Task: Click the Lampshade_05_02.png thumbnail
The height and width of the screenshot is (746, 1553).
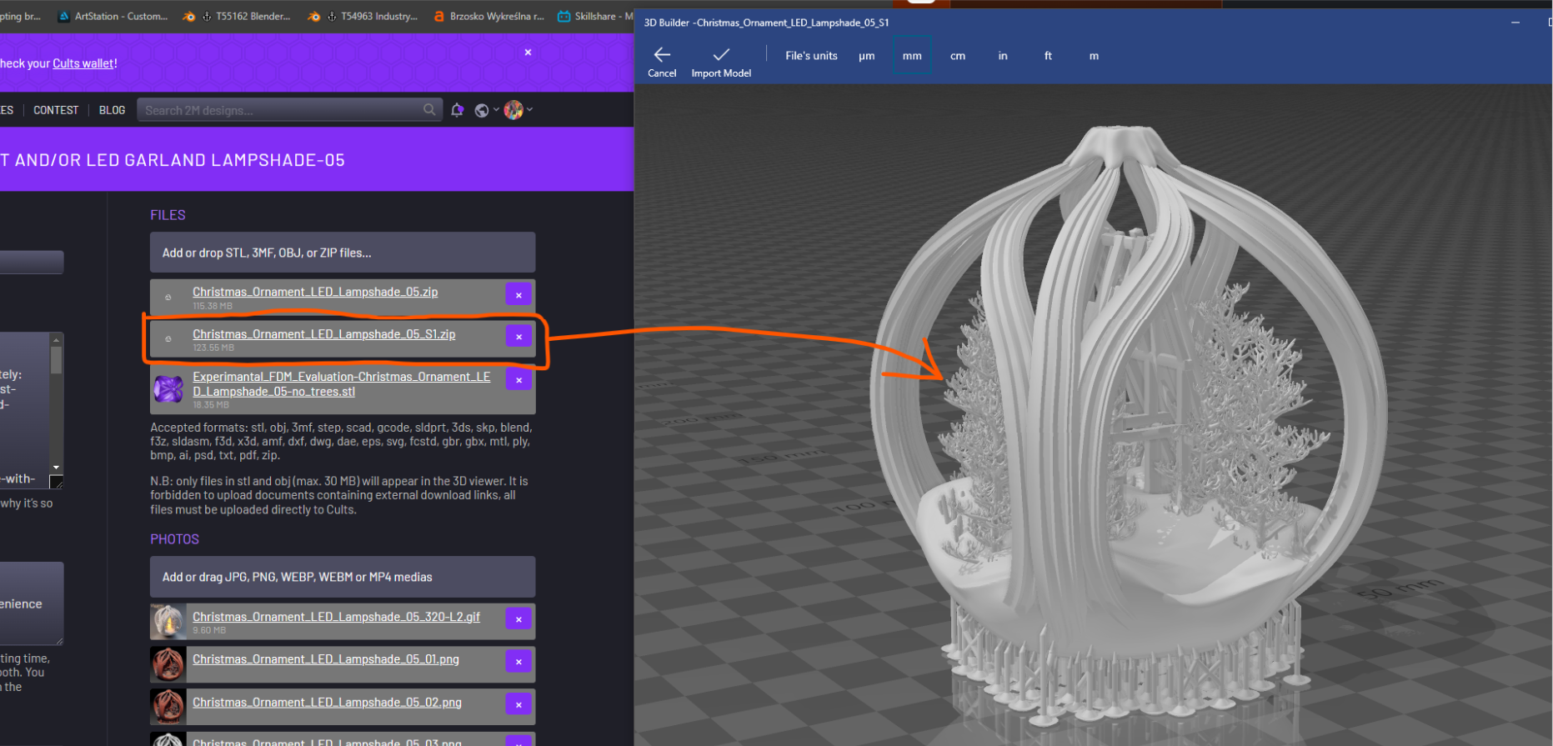Action: tap(168, 707)
